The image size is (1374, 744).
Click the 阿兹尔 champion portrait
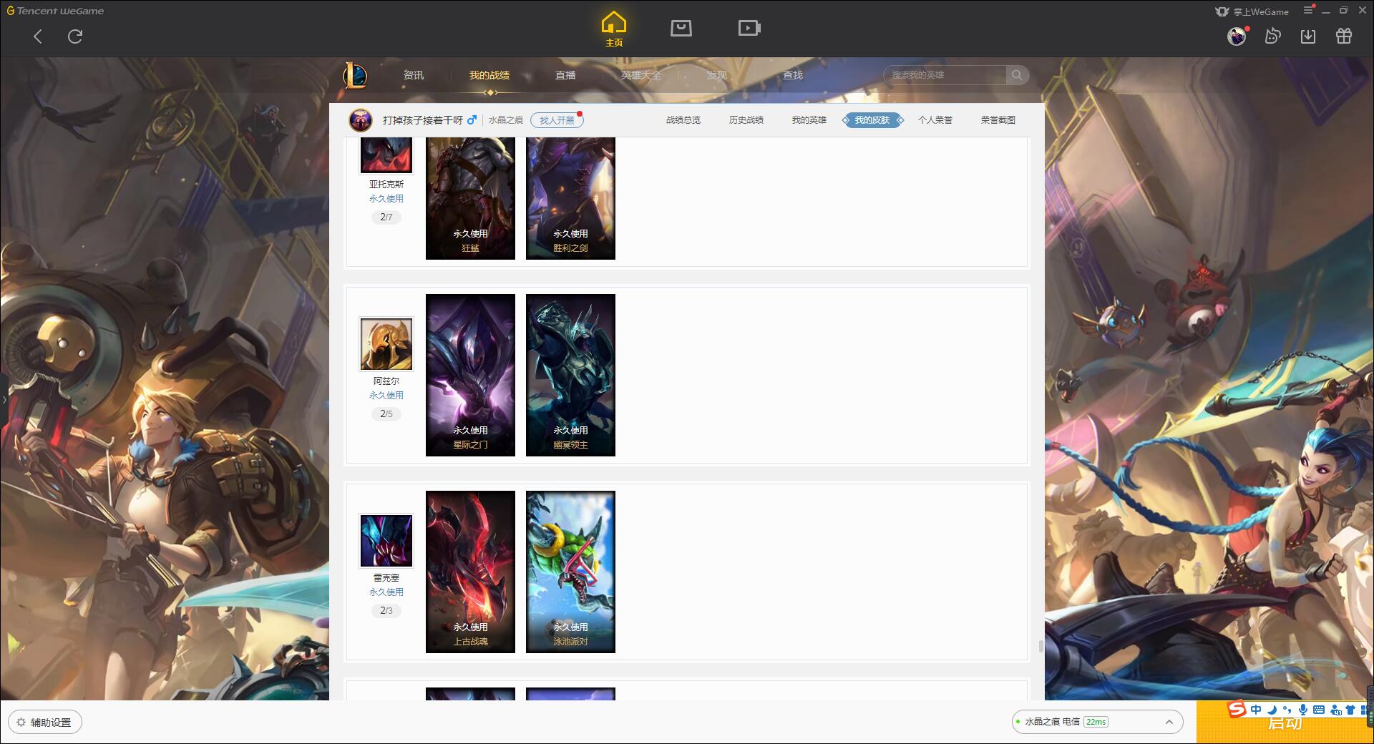coord(386,344)
